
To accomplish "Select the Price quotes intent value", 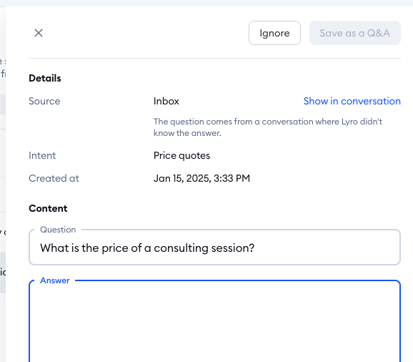I will (x=181, y=155).
